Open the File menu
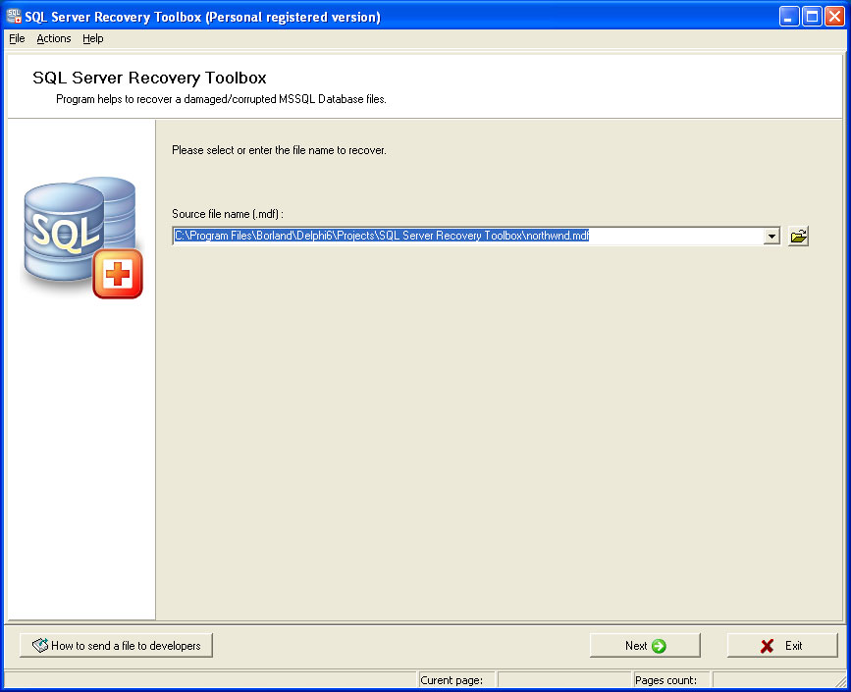Screen dimensions: 851x692 coord(17,38)
